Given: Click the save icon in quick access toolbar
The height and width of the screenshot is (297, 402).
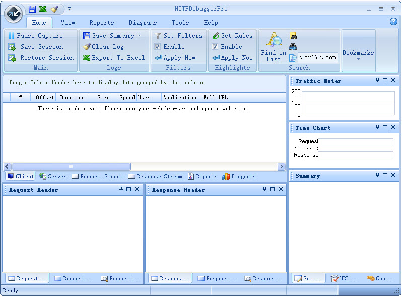Looking at the screenshot, I should (x=32, y=9).
